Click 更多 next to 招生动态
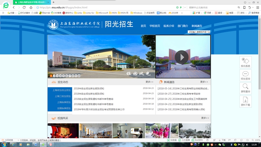This screenshot has height=147, width=261. pos(149,82)
